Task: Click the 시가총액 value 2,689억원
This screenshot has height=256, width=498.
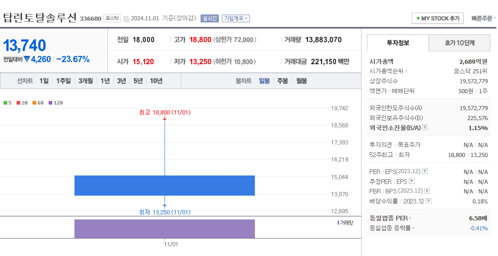Action: click(x=473, y=61)
